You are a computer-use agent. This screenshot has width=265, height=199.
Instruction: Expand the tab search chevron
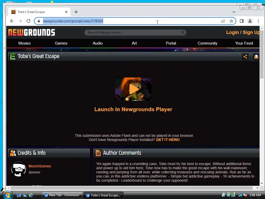(x=234, y=12)
